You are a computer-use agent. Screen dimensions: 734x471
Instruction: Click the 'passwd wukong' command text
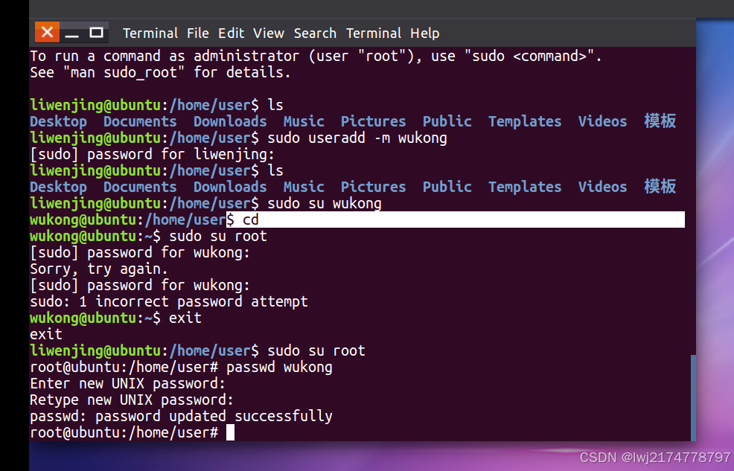(279, 367)
